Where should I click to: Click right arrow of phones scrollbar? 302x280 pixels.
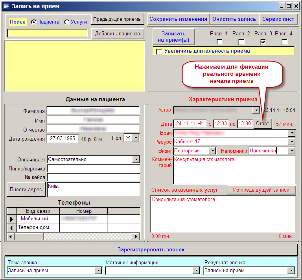tap(136, 236)
